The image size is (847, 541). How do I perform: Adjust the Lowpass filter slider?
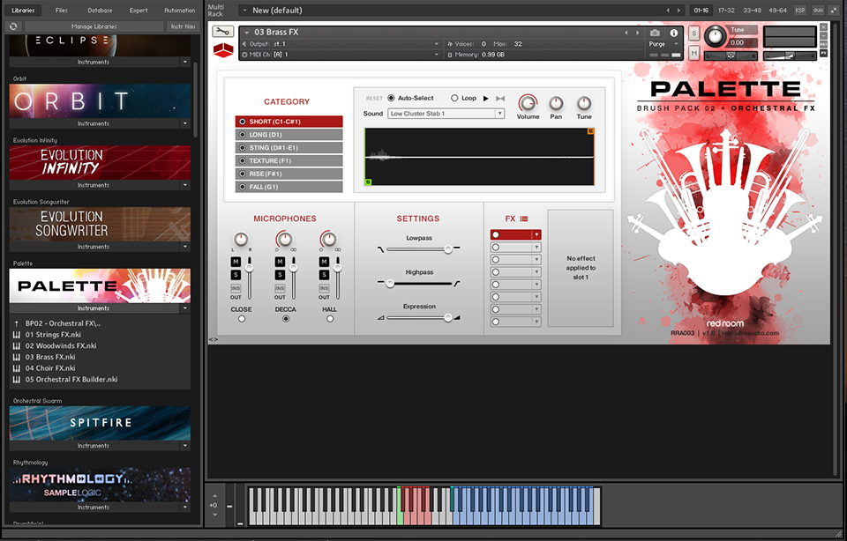click(x=448, y=248)
